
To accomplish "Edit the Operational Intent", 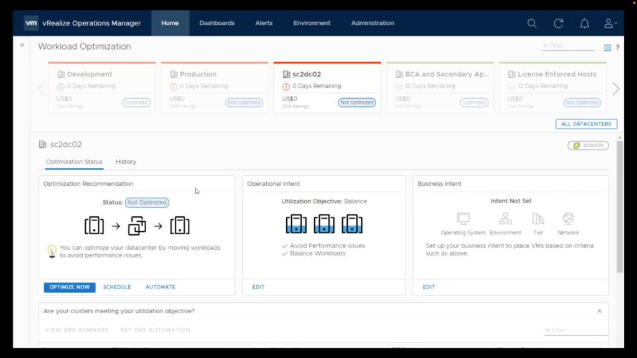I will click(x=258, y=287).
